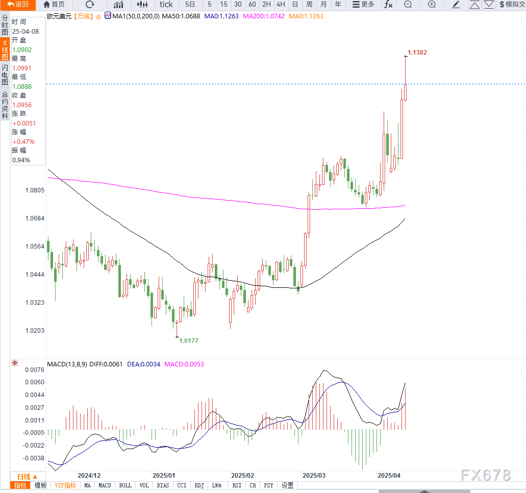Open the 设置 indicator settings
This screenshot has width=526, height=493.
[x=287, y=485]
